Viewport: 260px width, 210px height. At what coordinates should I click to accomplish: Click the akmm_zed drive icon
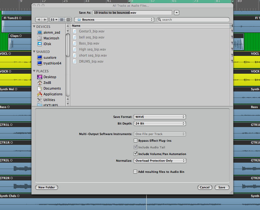click(40, 32)
